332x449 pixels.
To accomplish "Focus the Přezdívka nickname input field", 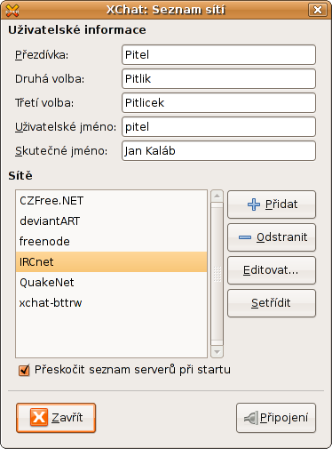I will tap(218, 54).
